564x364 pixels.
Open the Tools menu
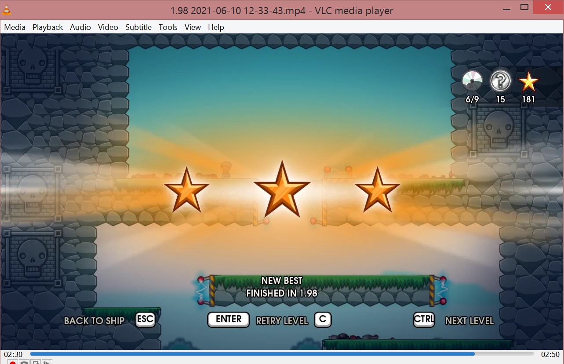point(168,27)
